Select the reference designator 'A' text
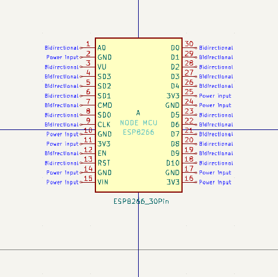The width and height of the screenshot is (278, 277). [138, 113]
